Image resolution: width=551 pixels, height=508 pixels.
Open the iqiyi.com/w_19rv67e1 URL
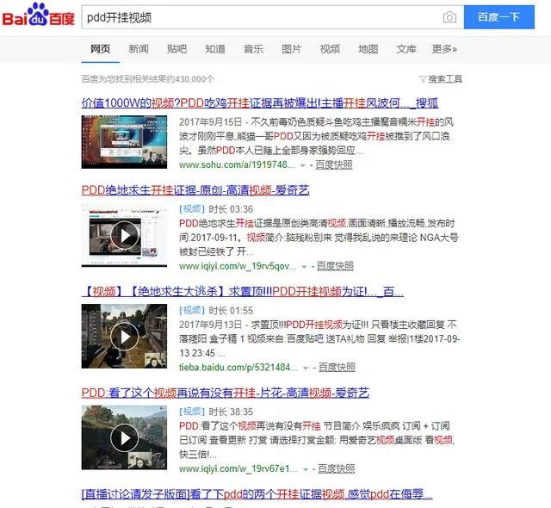238,468
